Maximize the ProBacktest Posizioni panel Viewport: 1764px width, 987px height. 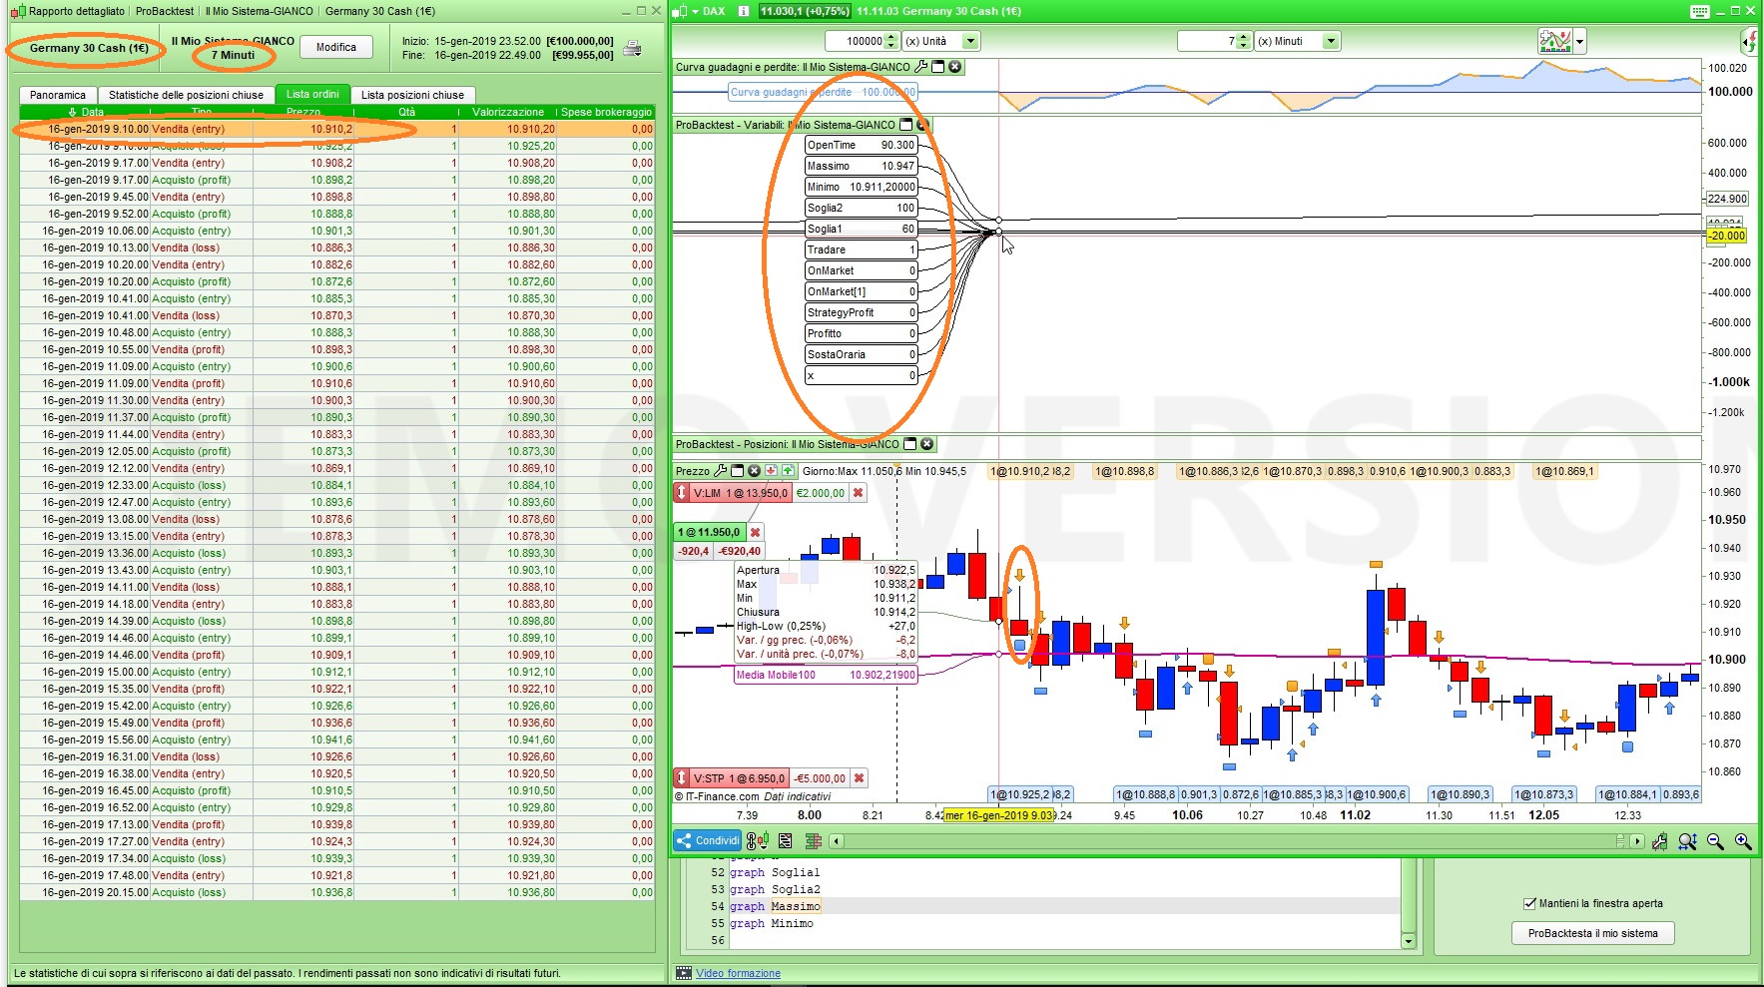(x=910, y=444)
